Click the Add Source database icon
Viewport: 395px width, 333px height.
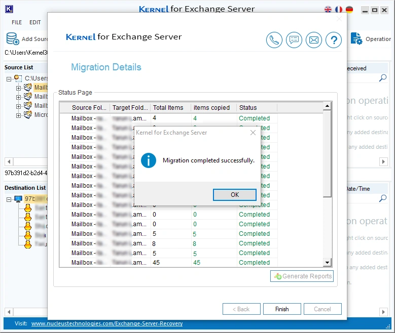12,39
